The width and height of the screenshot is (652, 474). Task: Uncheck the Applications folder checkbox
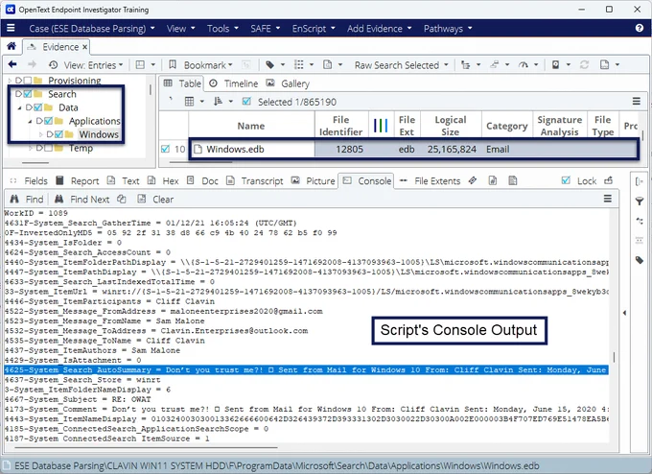(48, 121)
